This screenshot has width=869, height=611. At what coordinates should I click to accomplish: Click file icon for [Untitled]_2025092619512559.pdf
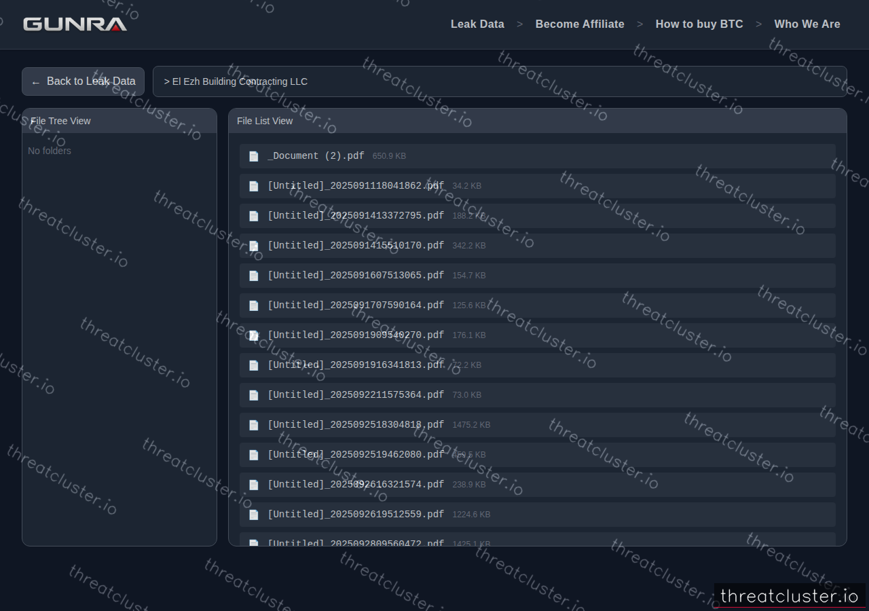click(x=254, y=515)
